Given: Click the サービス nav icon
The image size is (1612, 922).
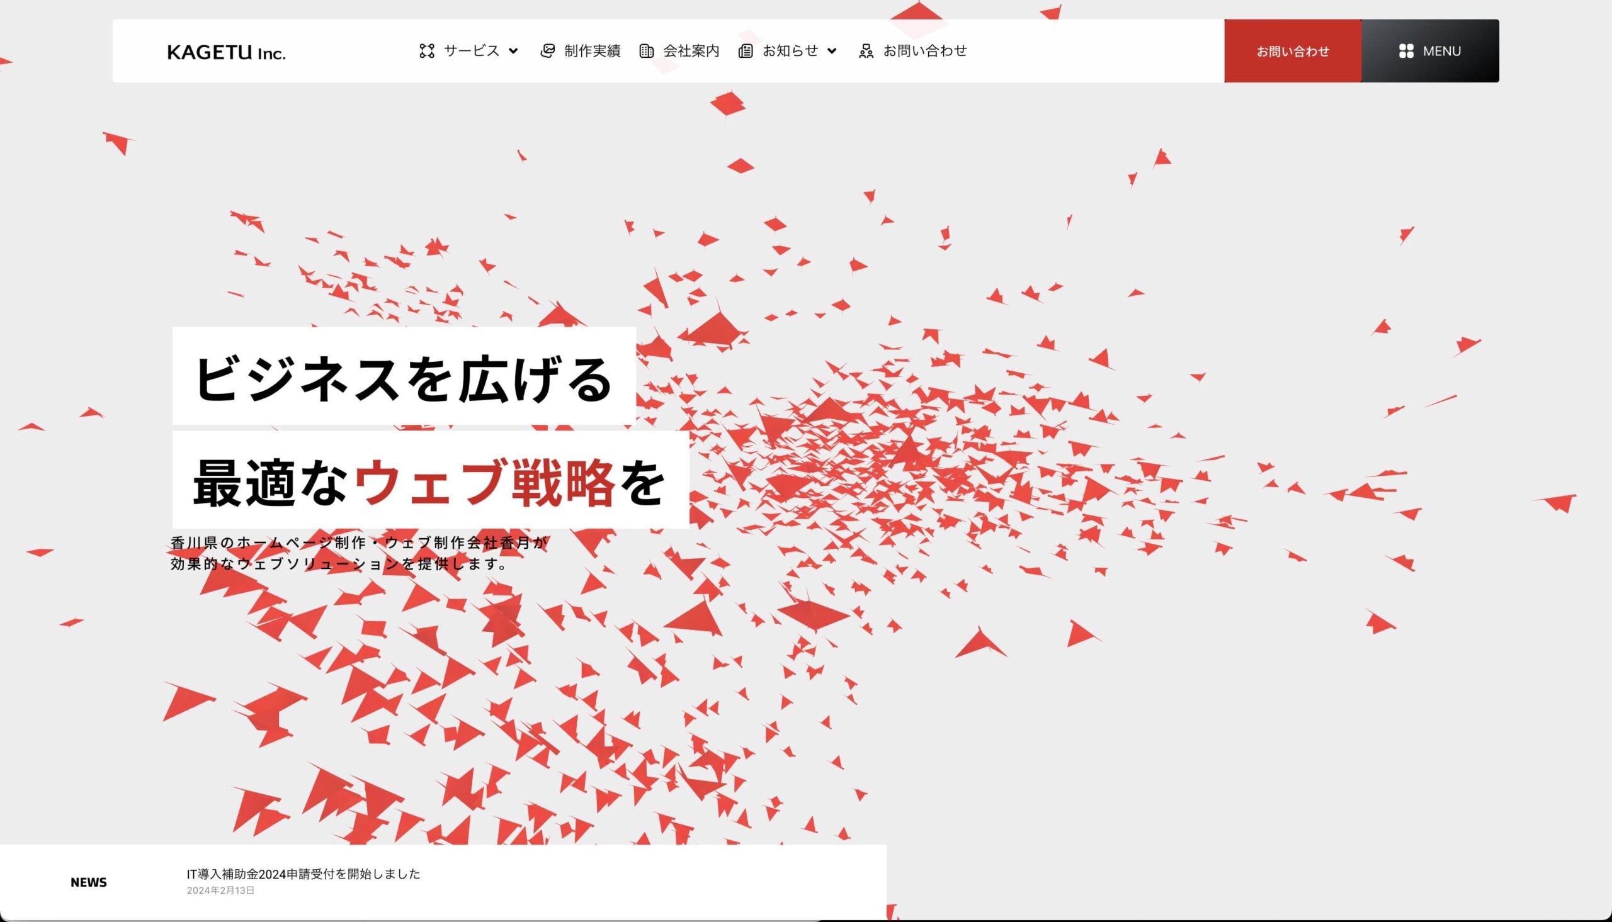Looking at the screenshot, I should (427, 52).
